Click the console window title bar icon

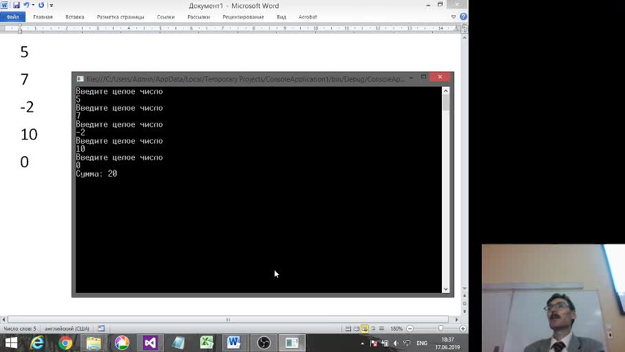(x=80, y=79)
